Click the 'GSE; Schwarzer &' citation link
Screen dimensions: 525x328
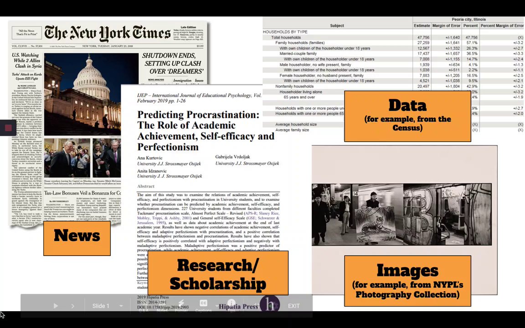263,218
